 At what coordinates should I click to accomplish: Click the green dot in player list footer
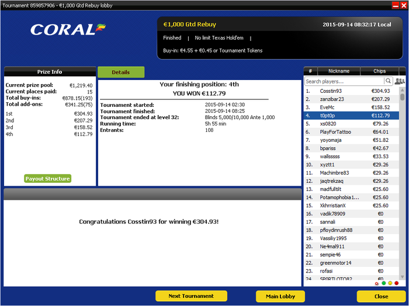pyautogui.click(x=383, y=283)
